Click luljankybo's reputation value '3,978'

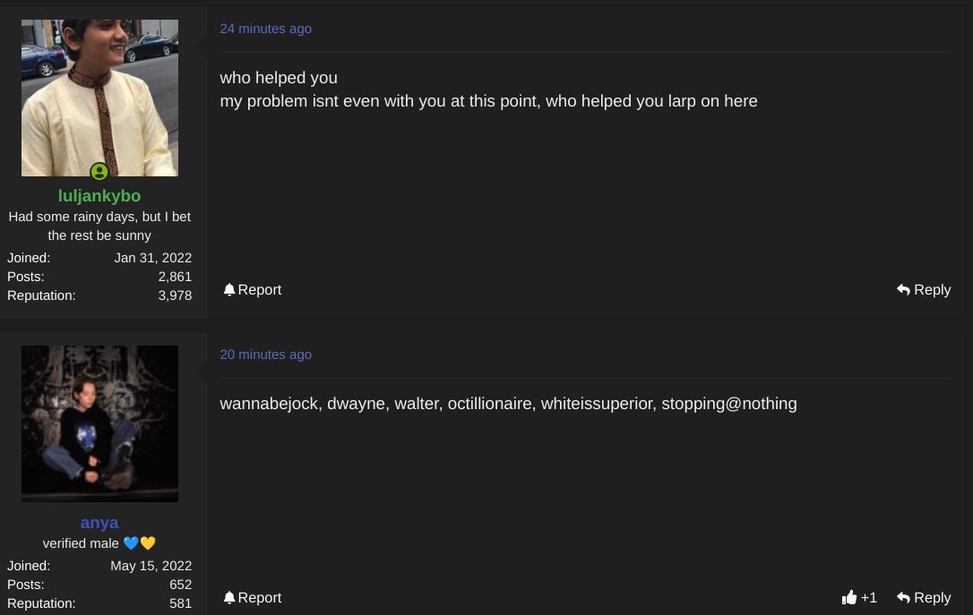tap(175, 295)
